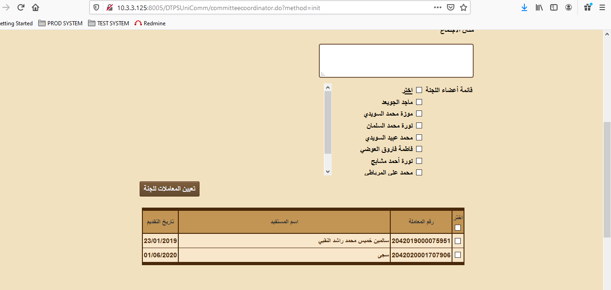Image resolution: width=611 pixels, height=290 pixels.
Task: Tick the checkbox for ماجد الجويعد
Action: 419,102
